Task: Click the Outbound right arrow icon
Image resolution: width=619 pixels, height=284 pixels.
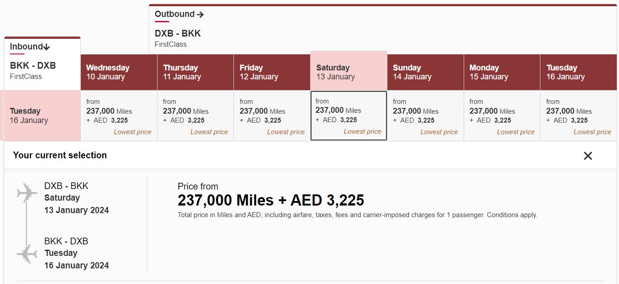Action: (x=200, y=14)
